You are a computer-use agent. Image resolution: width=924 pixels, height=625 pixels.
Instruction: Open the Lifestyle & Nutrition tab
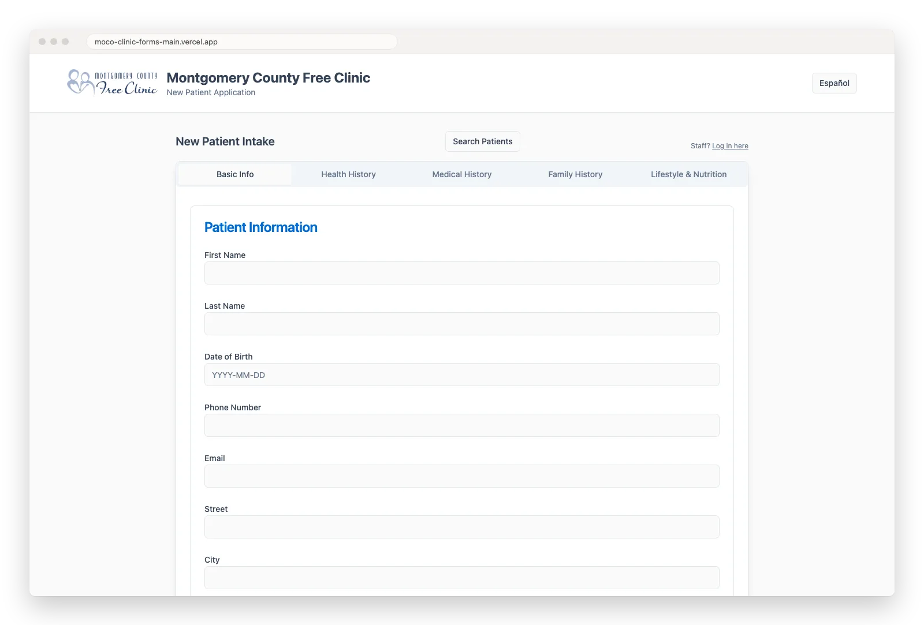pos(688,174)
